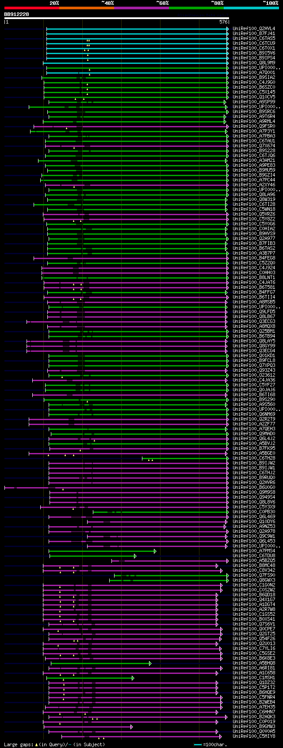
Task: Select the UniRef100_A8MSB5 label
Action: click(254, 302)
